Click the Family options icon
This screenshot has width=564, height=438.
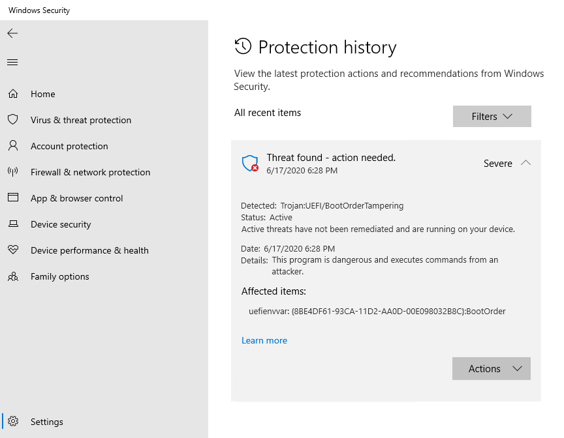[x=13, y=276]
